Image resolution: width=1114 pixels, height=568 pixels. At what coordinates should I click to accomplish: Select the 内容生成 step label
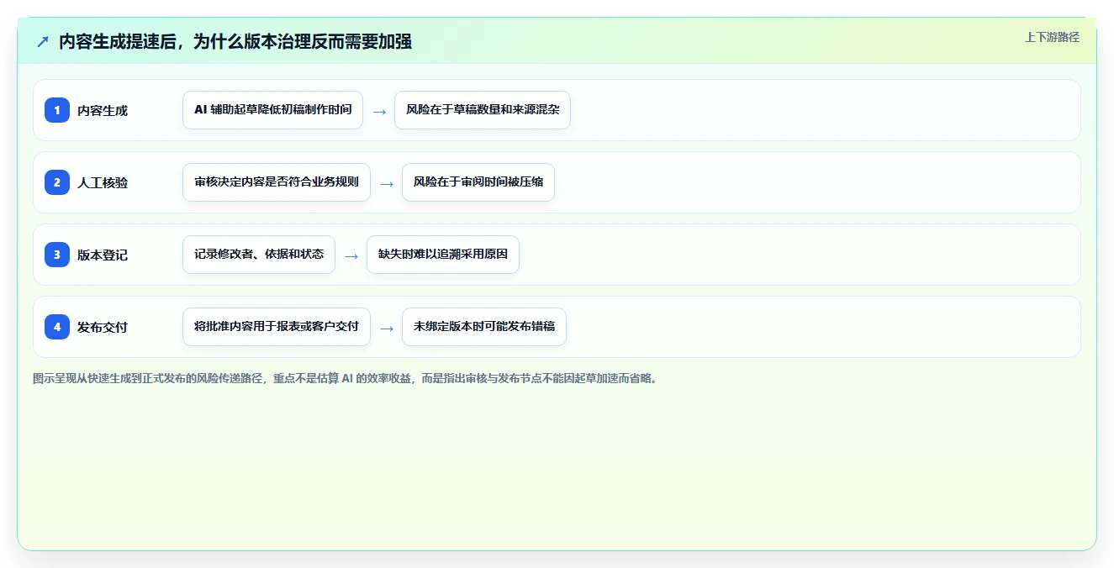point(103,110)
